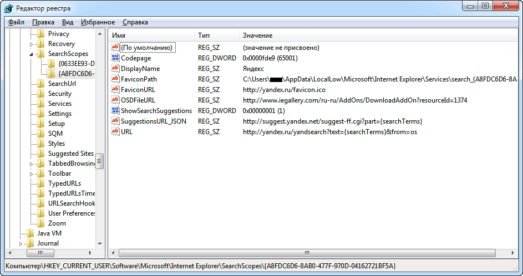Screen dimensions: 523x276
Task: Expand the TabbedBrowsing key
Action: [x=32, y=164]
